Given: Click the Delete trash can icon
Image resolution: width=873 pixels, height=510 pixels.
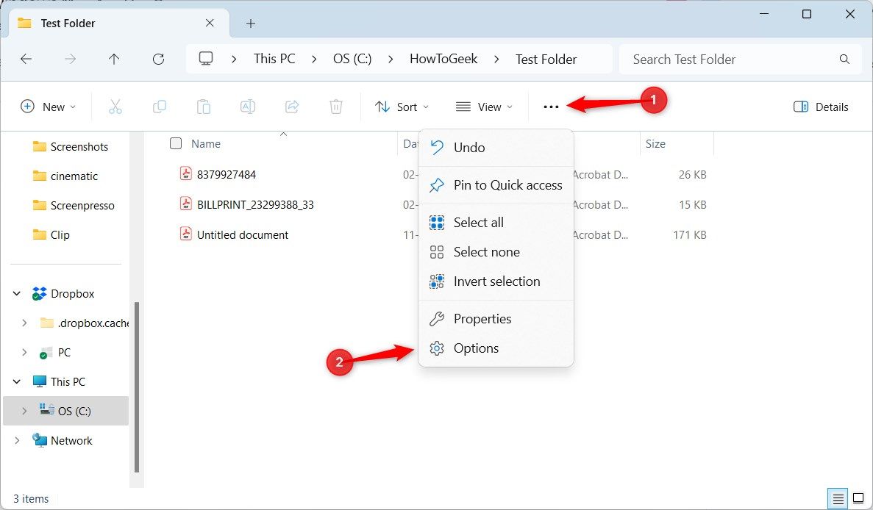Looking at the screenshot, I should (x=335, y=107).
